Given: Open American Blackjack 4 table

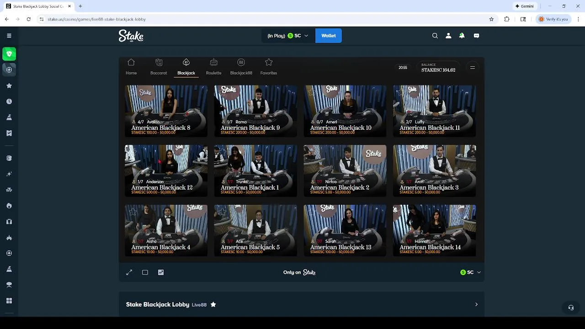Looking at the screenshot, I should click(x=166, y=231).
